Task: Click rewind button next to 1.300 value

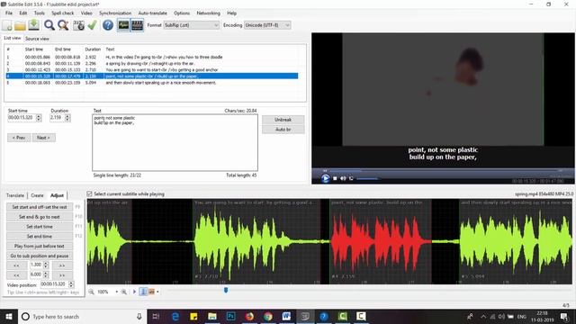Action: (x=17, y=265)
